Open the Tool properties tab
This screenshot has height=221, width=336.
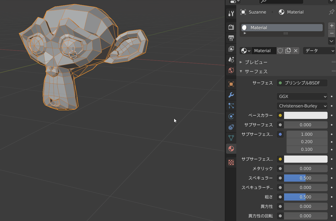pyautogui.click(x=231, y=13)
